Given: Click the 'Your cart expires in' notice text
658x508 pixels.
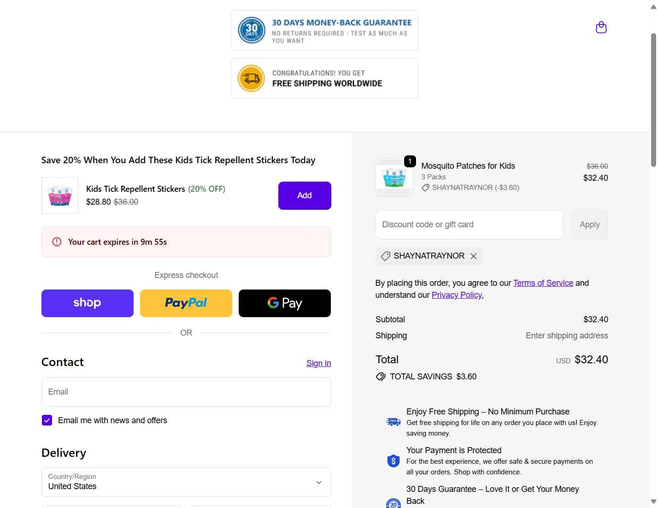Looking at the screenshot, I should point(117,242).
